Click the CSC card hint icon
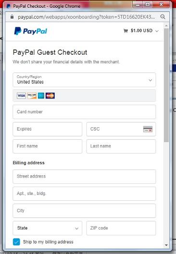 click(148, 129)
